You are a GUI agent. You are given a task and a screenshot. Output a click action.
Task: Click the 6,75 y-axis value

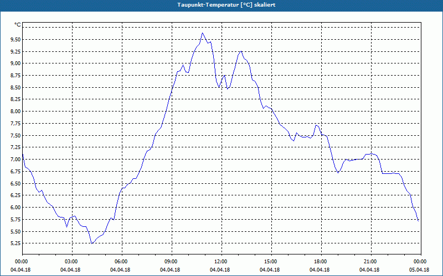16,172
